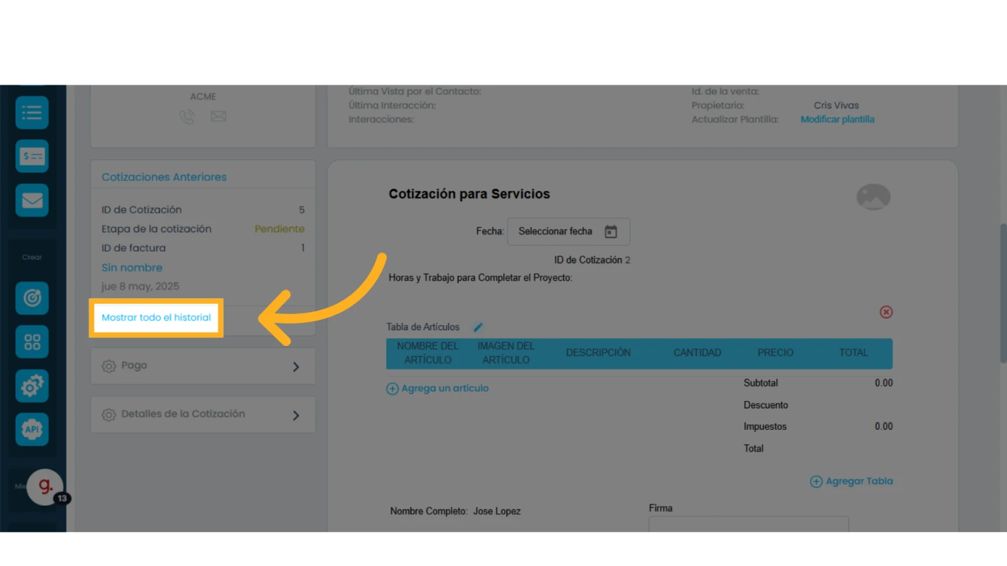1007x566 pixels.
Task: Expand Detalles de la Cotización section
Action: click(203, 415)
